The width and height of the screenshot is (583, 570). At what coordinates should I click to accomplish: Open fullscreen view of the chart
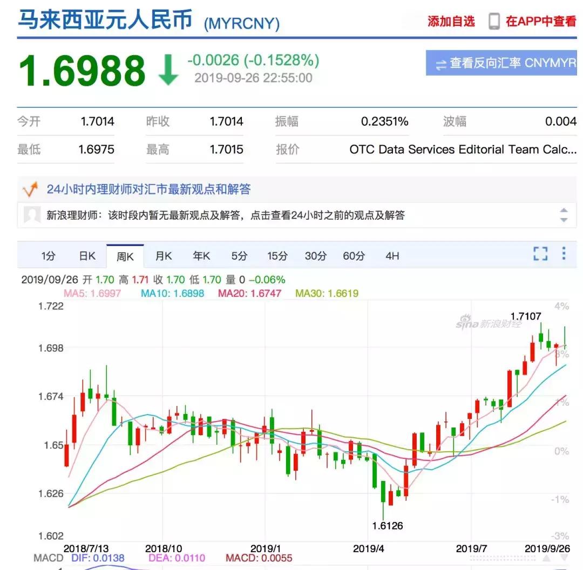pyautogui.click(x=540, y=255)
